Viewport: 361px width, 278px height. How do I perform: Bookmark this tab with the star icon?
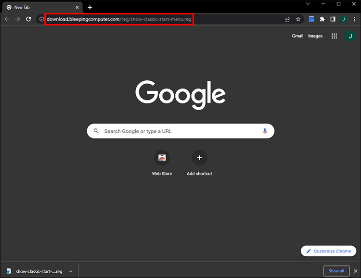(298, 19)
